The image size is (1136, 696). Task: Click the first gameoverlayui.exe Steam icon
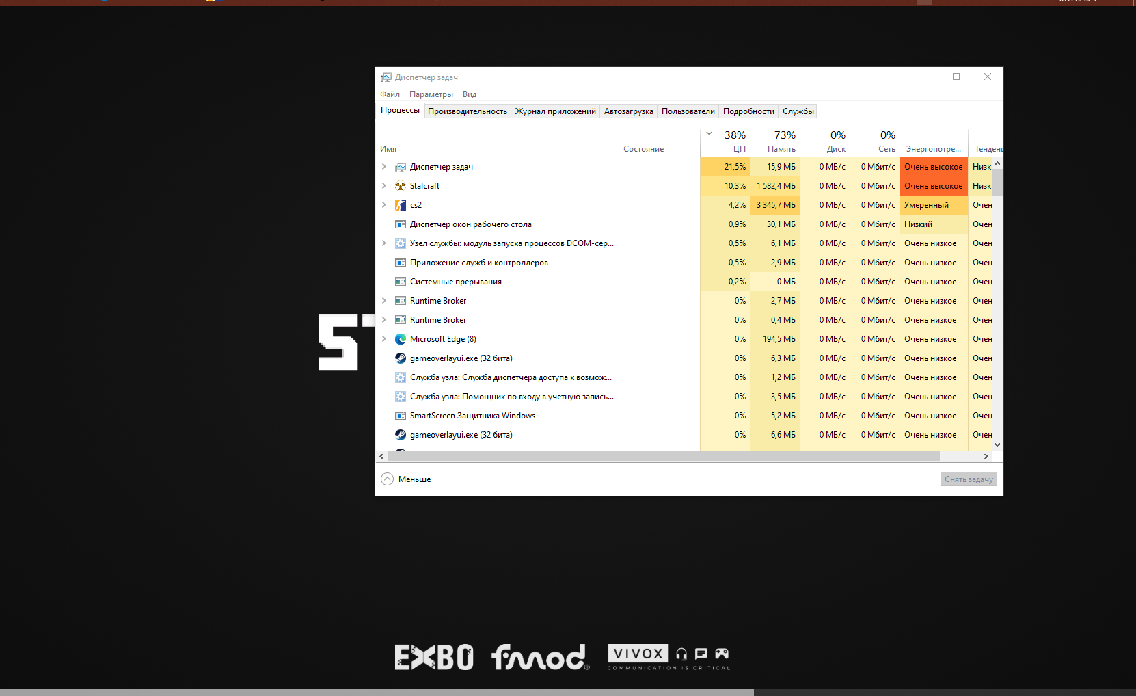401,358
